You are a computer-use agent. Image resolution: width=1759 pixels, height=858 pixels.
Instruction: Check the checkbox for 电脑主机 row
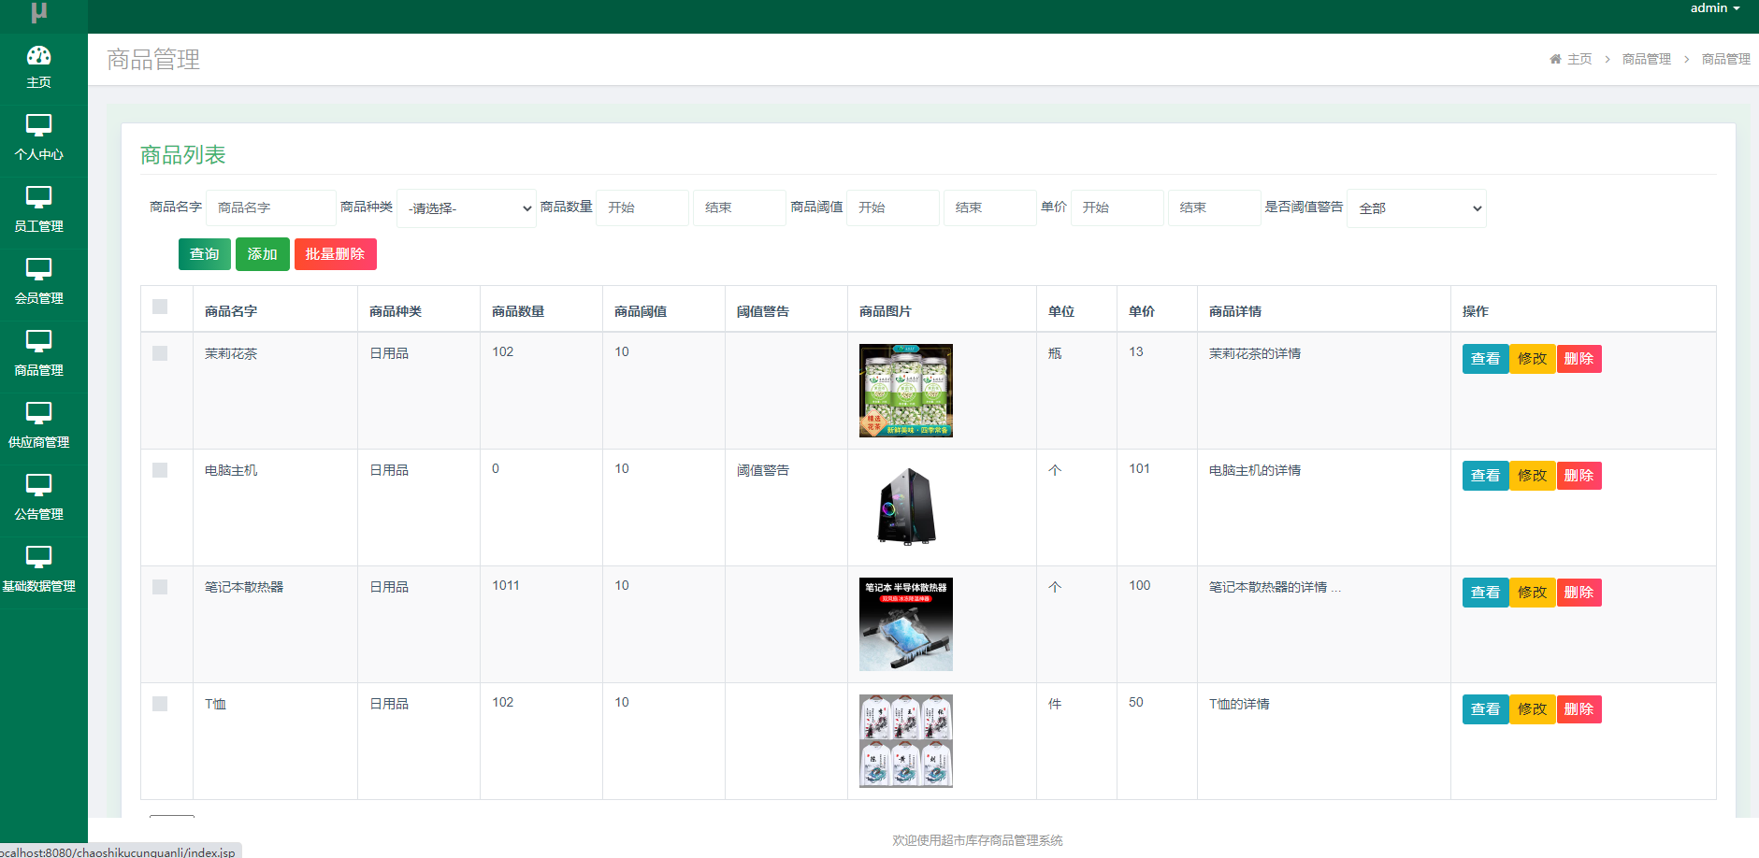[160, 470]
